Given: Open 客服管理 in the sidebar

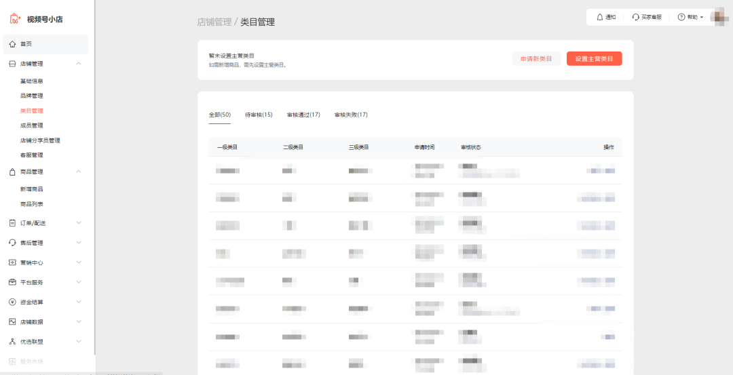Looking at the screenshot, I should coord(32,155).
